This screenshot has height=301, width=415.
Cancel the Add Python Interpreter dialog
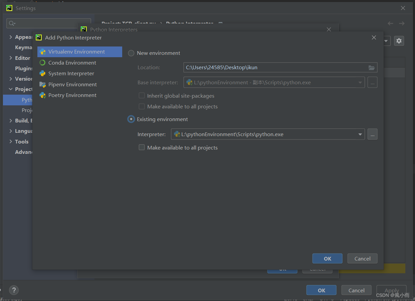[x=363, y=259]
